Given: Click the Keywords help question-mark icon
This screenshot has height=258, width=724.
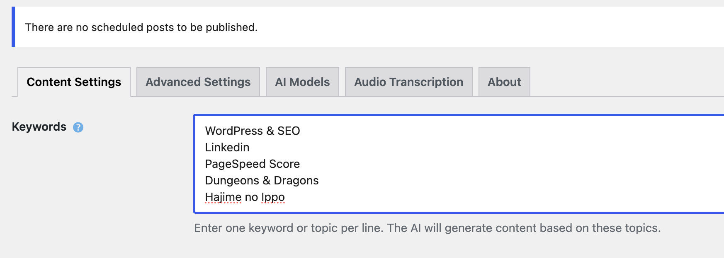Looking at the screenshot, I should click(78, 127).
